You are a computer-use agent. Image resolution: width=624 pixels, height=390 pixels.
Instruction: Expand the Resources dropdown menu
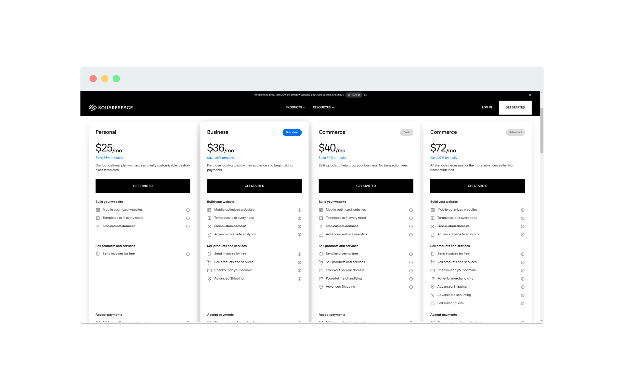point(323,108)
